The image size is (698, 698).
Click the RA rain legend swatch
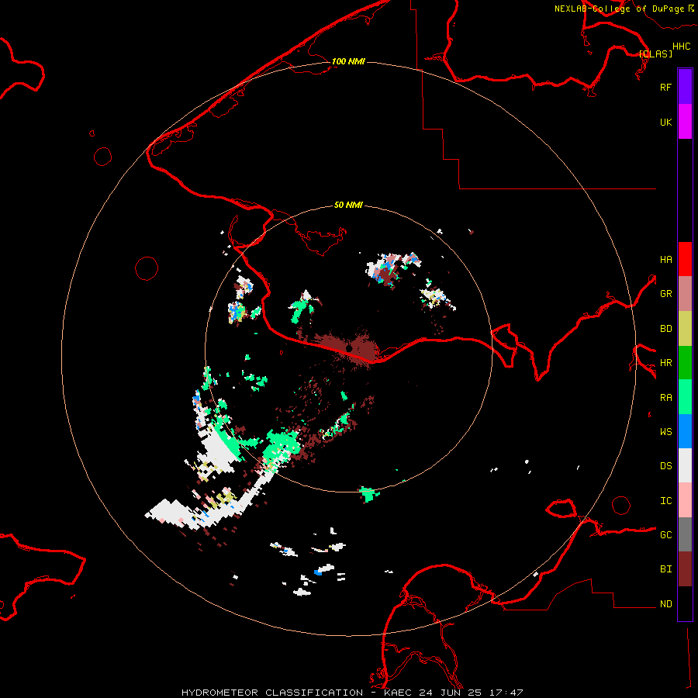click(685, 397)
